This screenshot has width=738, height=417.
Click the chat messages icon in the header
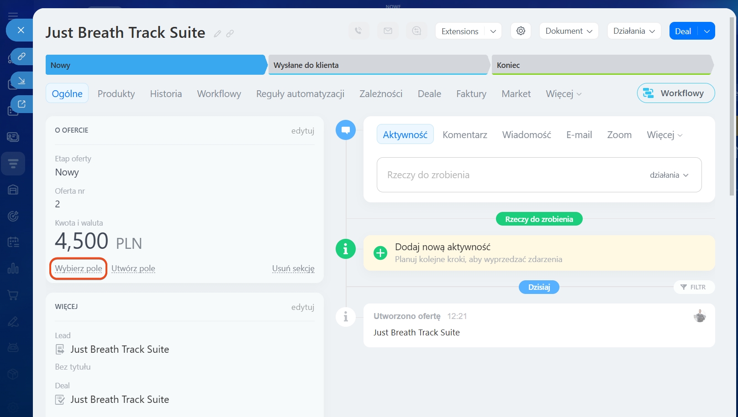pyautogui.click(x=416, y=31)
